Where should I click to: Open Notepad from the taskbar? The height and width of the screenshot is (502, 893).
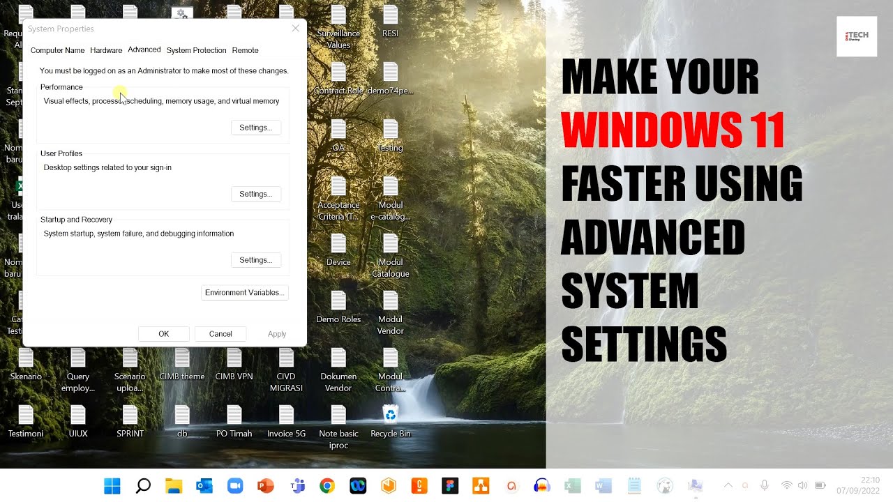(x=634, y=486)
